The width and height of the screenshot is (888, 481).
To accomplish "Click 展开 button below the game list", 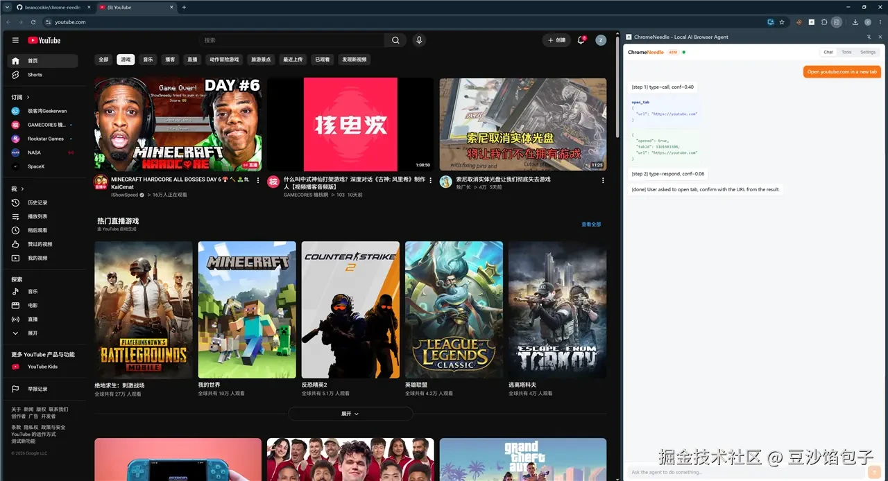I will point(350,414).
